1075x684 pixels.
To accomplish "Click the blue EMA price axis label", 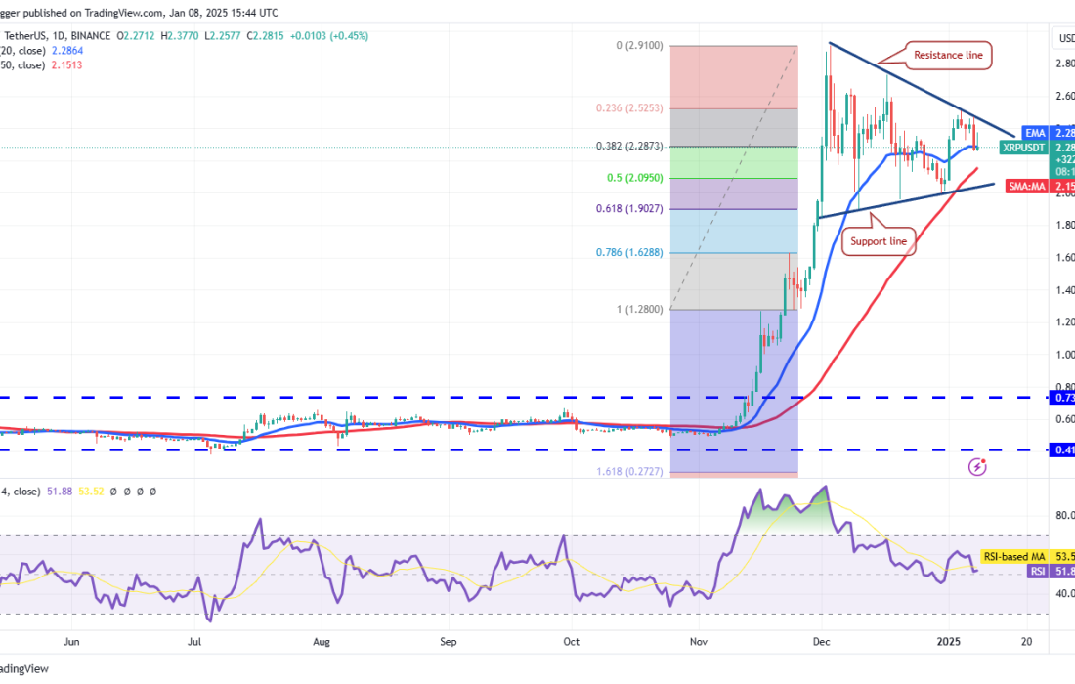I will point(1035,132).
